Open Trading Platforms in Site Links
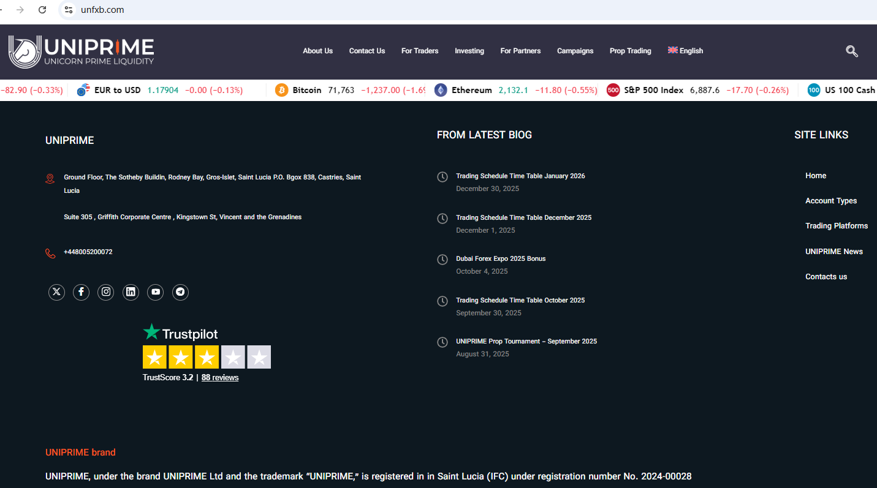The height and width of the screenshot is (488, 877). tap(837, 226)
